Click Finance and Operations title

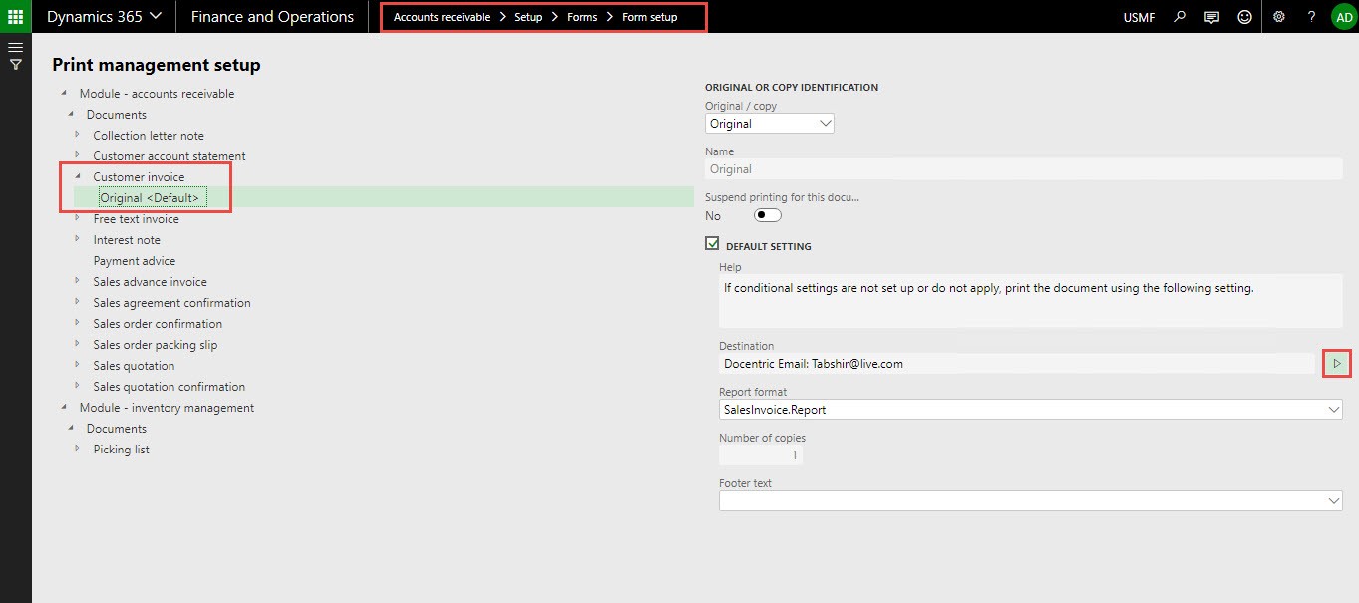coord(272,17)
